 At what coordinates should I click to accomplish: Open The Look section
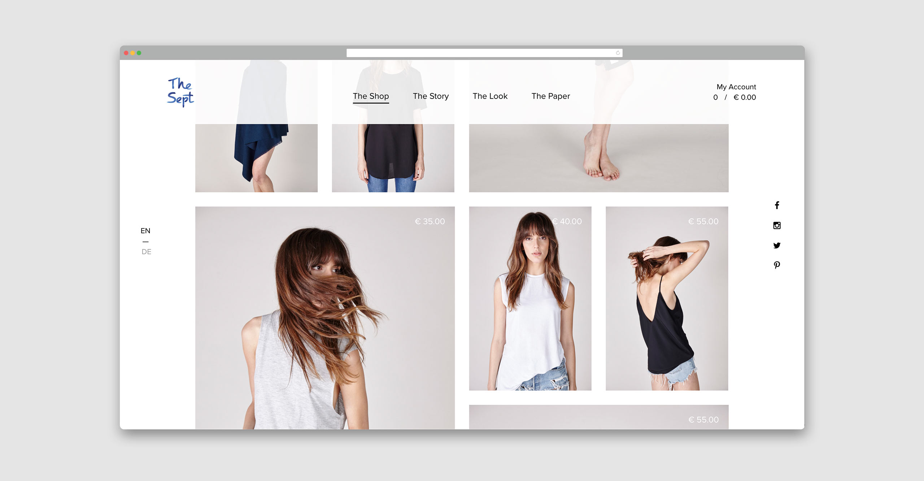click(490, 96)
